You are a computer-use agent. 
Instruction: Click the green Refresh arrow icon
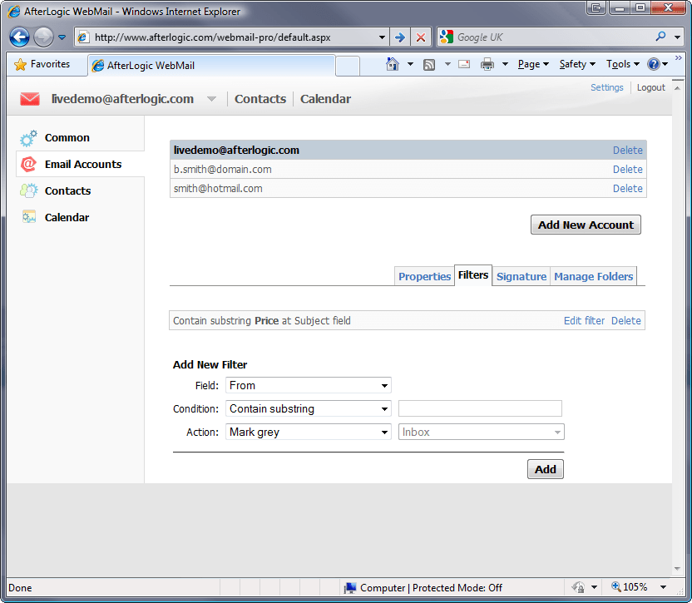[398, 37]
